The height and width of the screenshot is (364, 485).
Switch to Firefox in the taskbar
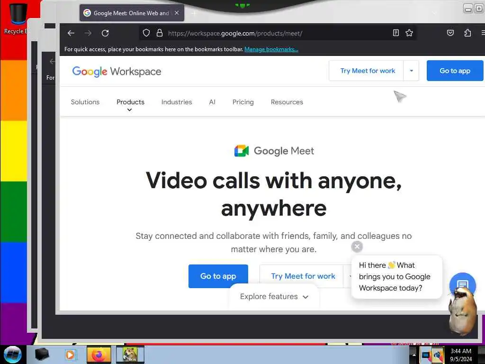click(x=99, y=355)
